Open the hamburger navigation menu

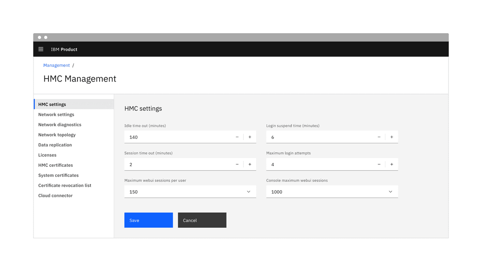click(41, 49)
